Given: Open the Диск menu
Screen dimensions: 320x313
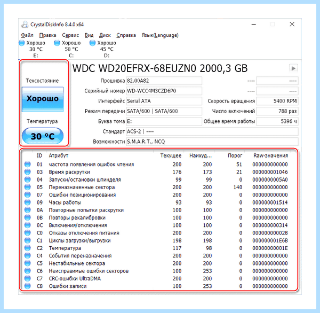Looking at the screenshot, I should click(105, 35).
